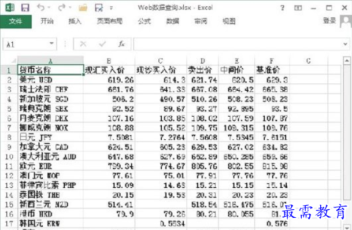
Task: Open the Insert Function fx dialog
Action: tap(121, 44)
